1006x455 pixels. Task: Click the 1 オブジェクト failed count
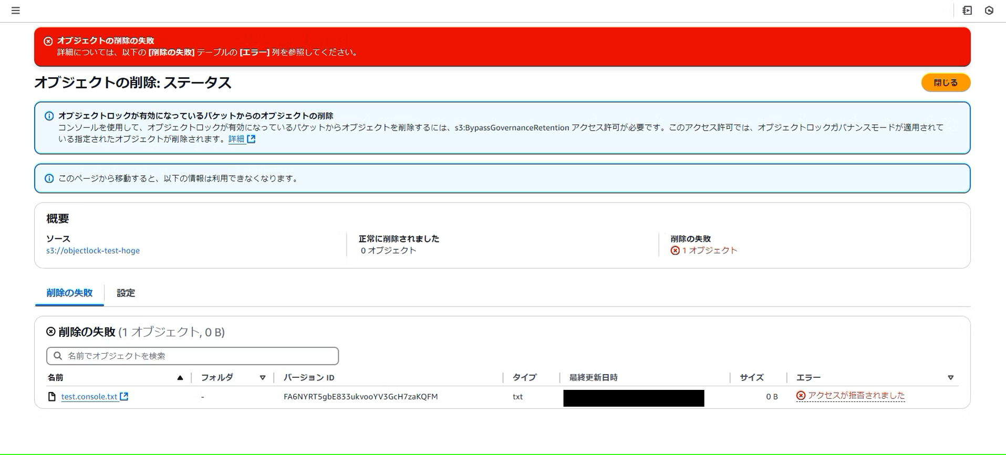710,251
